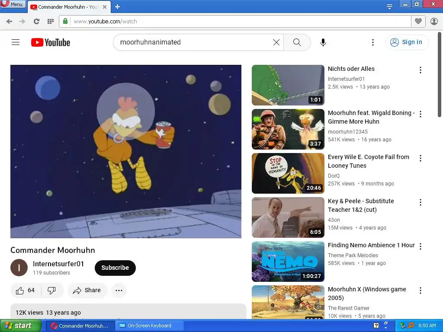
Task: Open the Windows start menu
Action: pos(20,326)
